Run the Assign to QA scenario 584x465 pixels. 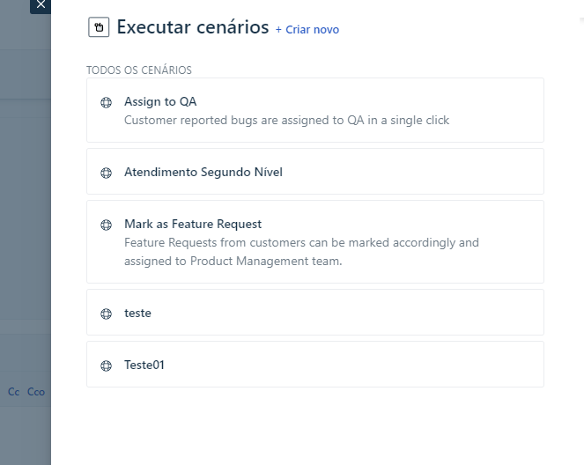(x=160, y=102)
